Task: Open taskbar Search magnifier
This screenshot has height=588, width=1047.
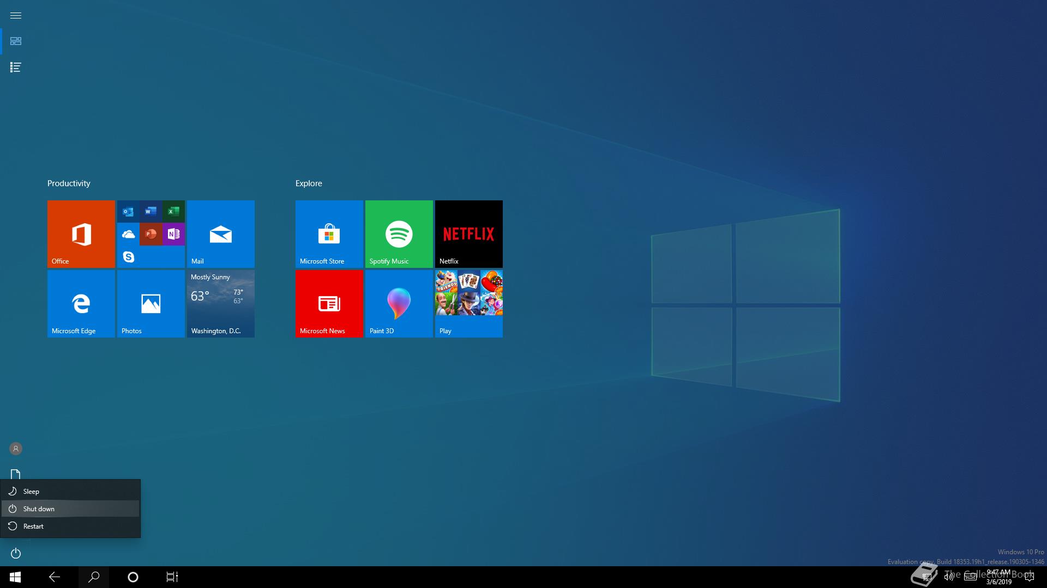Action: point(94,577)
